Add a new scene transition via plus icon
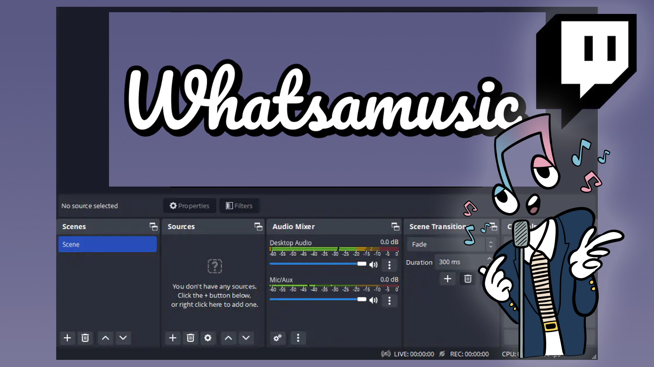 click(448, 279)
